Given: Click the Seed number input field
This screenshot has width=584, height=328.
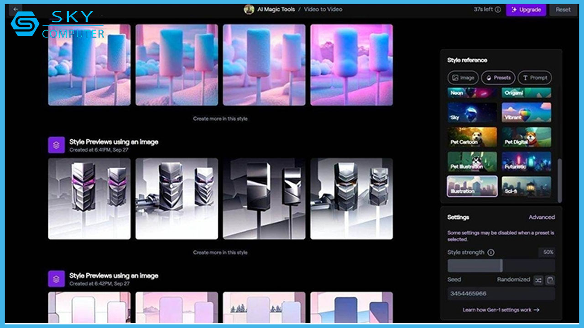Looking at the screenshot, I should point(501,294).
